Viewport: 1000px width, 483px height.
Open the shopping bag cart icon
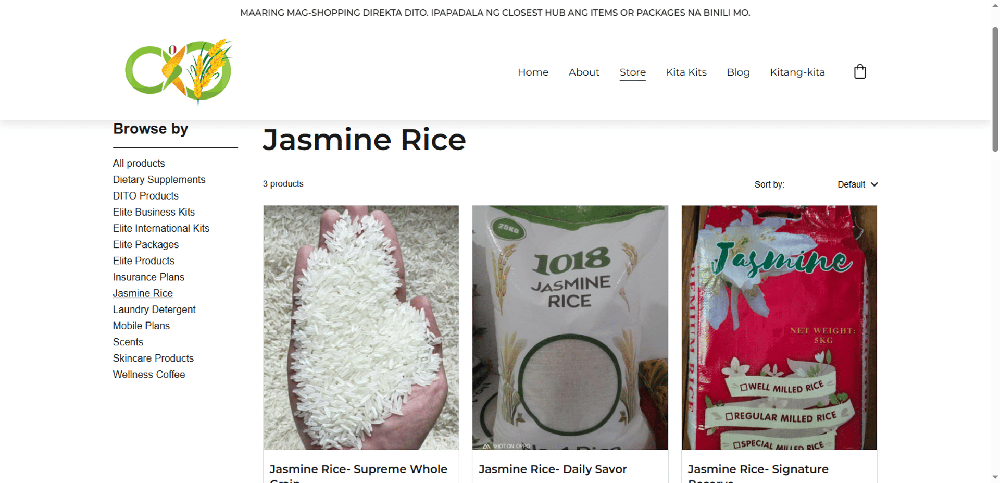coord(860,71)
